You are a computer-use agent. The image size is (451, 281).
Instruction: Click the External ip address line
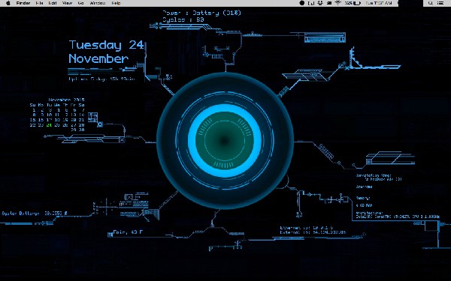coord(313,232)
